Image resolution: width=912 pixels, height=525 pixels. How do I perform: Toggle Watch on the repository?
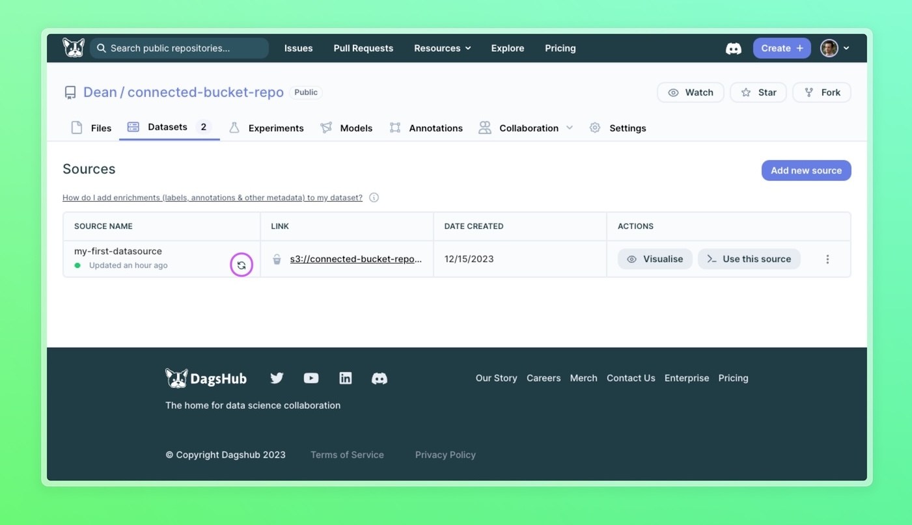tap(690, 92)
